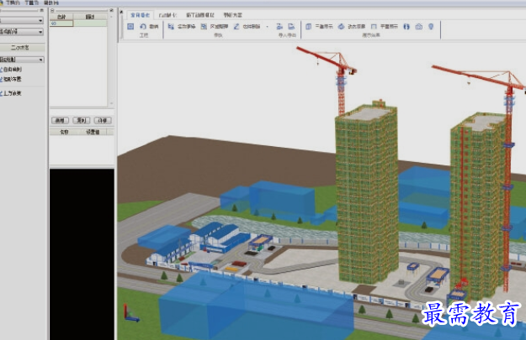Image resolution: width=526 pixels, height=340 pixels.
Task: Click the 3D orbit view icon in the ribbon
Action: [341, 26]
